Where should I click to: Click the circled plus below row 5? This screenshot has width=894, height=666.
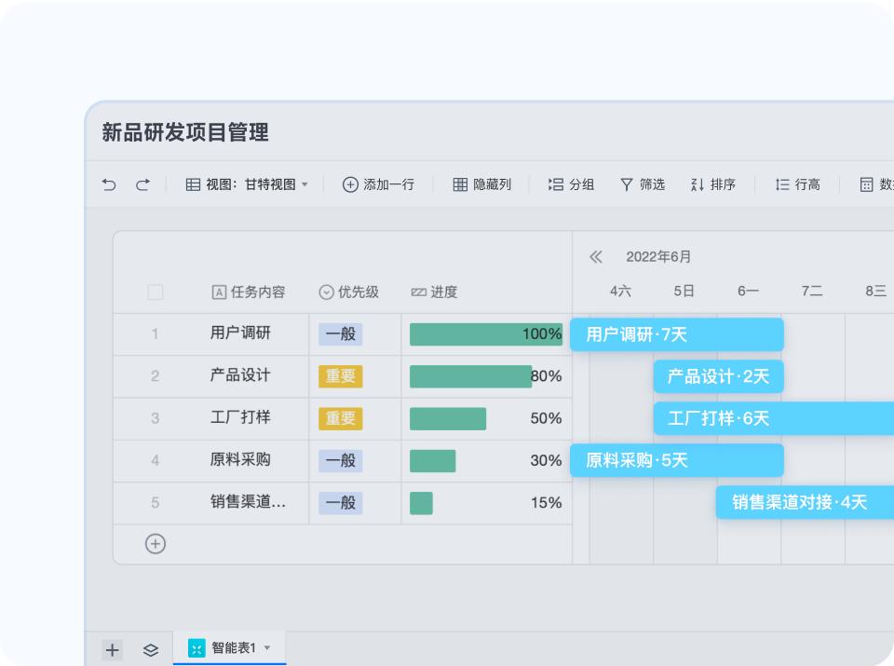156,543
